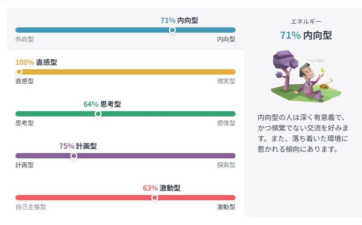The height and width of the screenshot is (225, 362).
Task: Select the purple 計画型 trait bar
Action: pos(126,156)
